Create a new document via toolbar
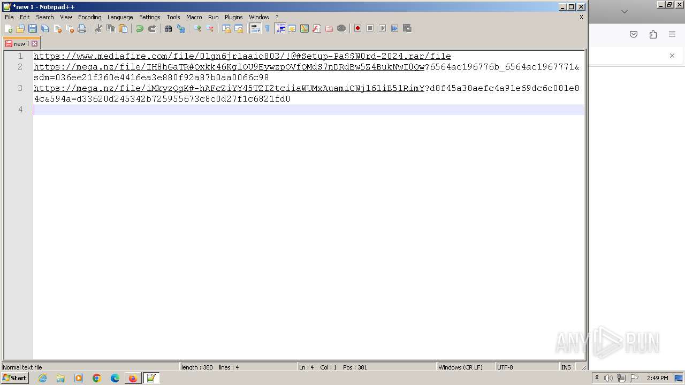685x385 pixels. [x=9, y=28]
